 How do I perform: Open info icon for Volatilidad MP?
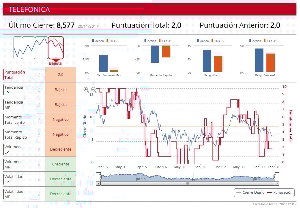tap(39, 194)
